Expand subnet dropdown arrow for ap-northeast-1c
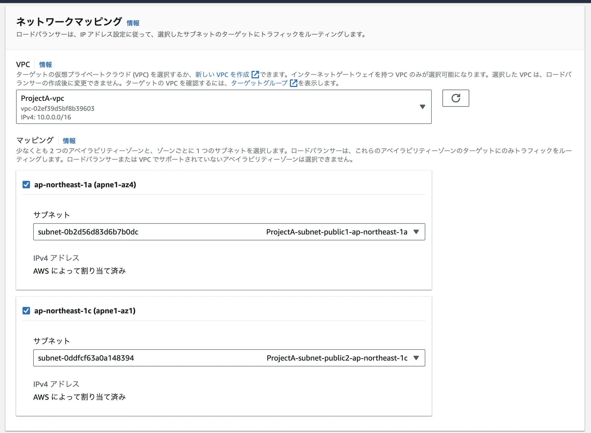Screen dimensions: 591x433 point(416,358)
